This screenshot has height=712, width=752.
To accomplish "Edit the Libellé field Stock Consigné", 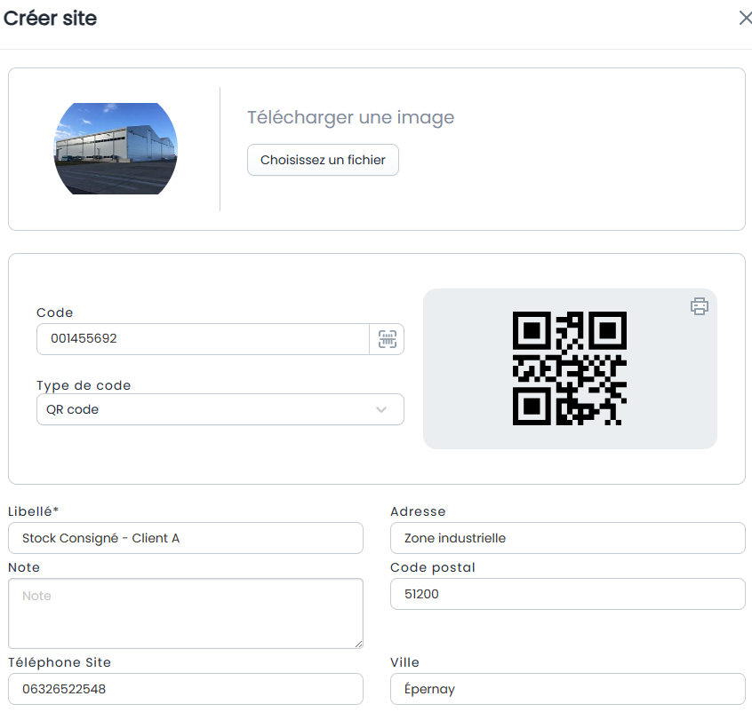I will click(x=186, y=538).
